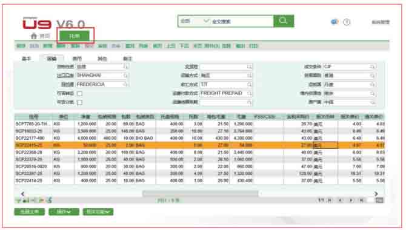Tick the first checkbox below FREDERICIA field
Screen dimensions: 406x230
pos(80,94)
